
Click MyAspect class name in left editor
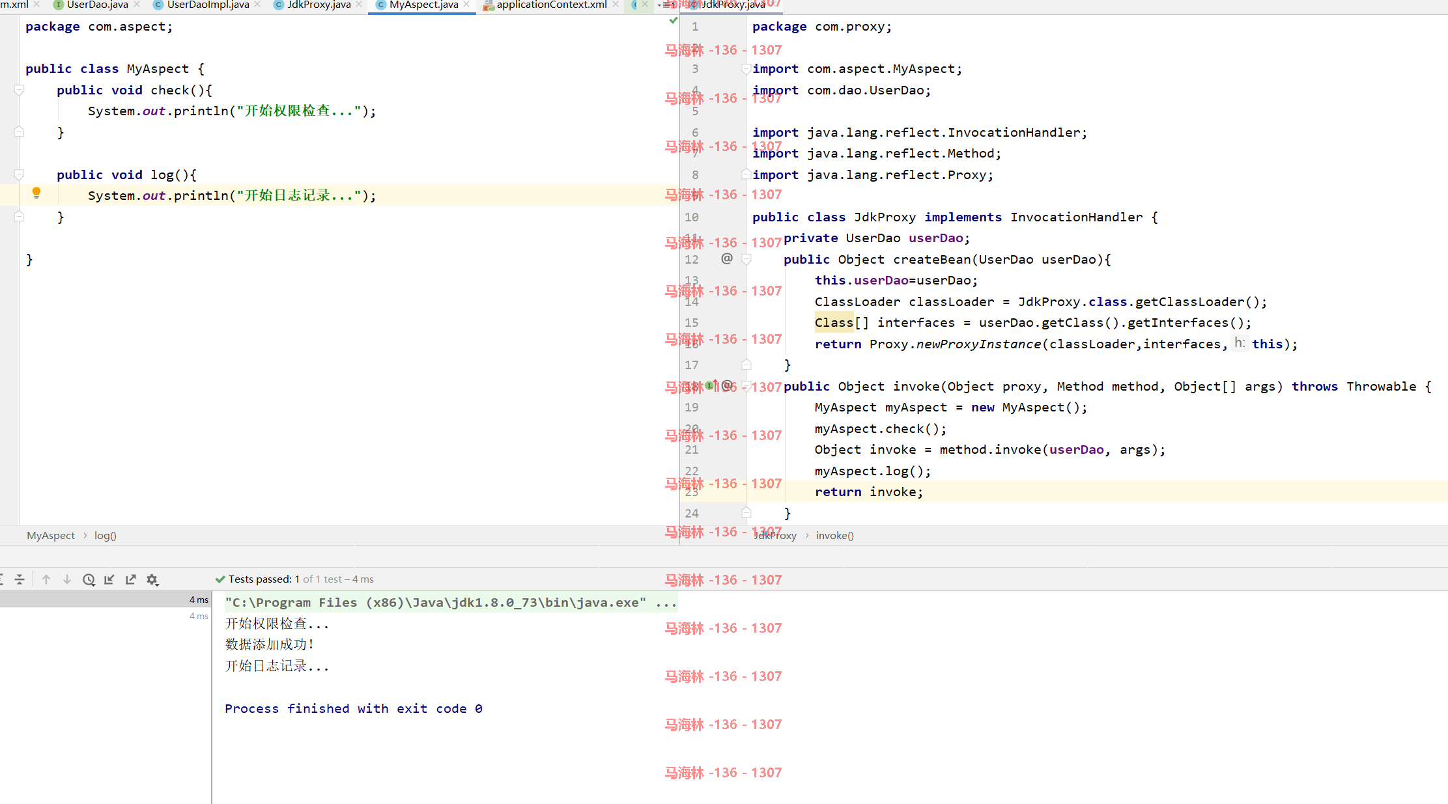click(x=158, y=69)
